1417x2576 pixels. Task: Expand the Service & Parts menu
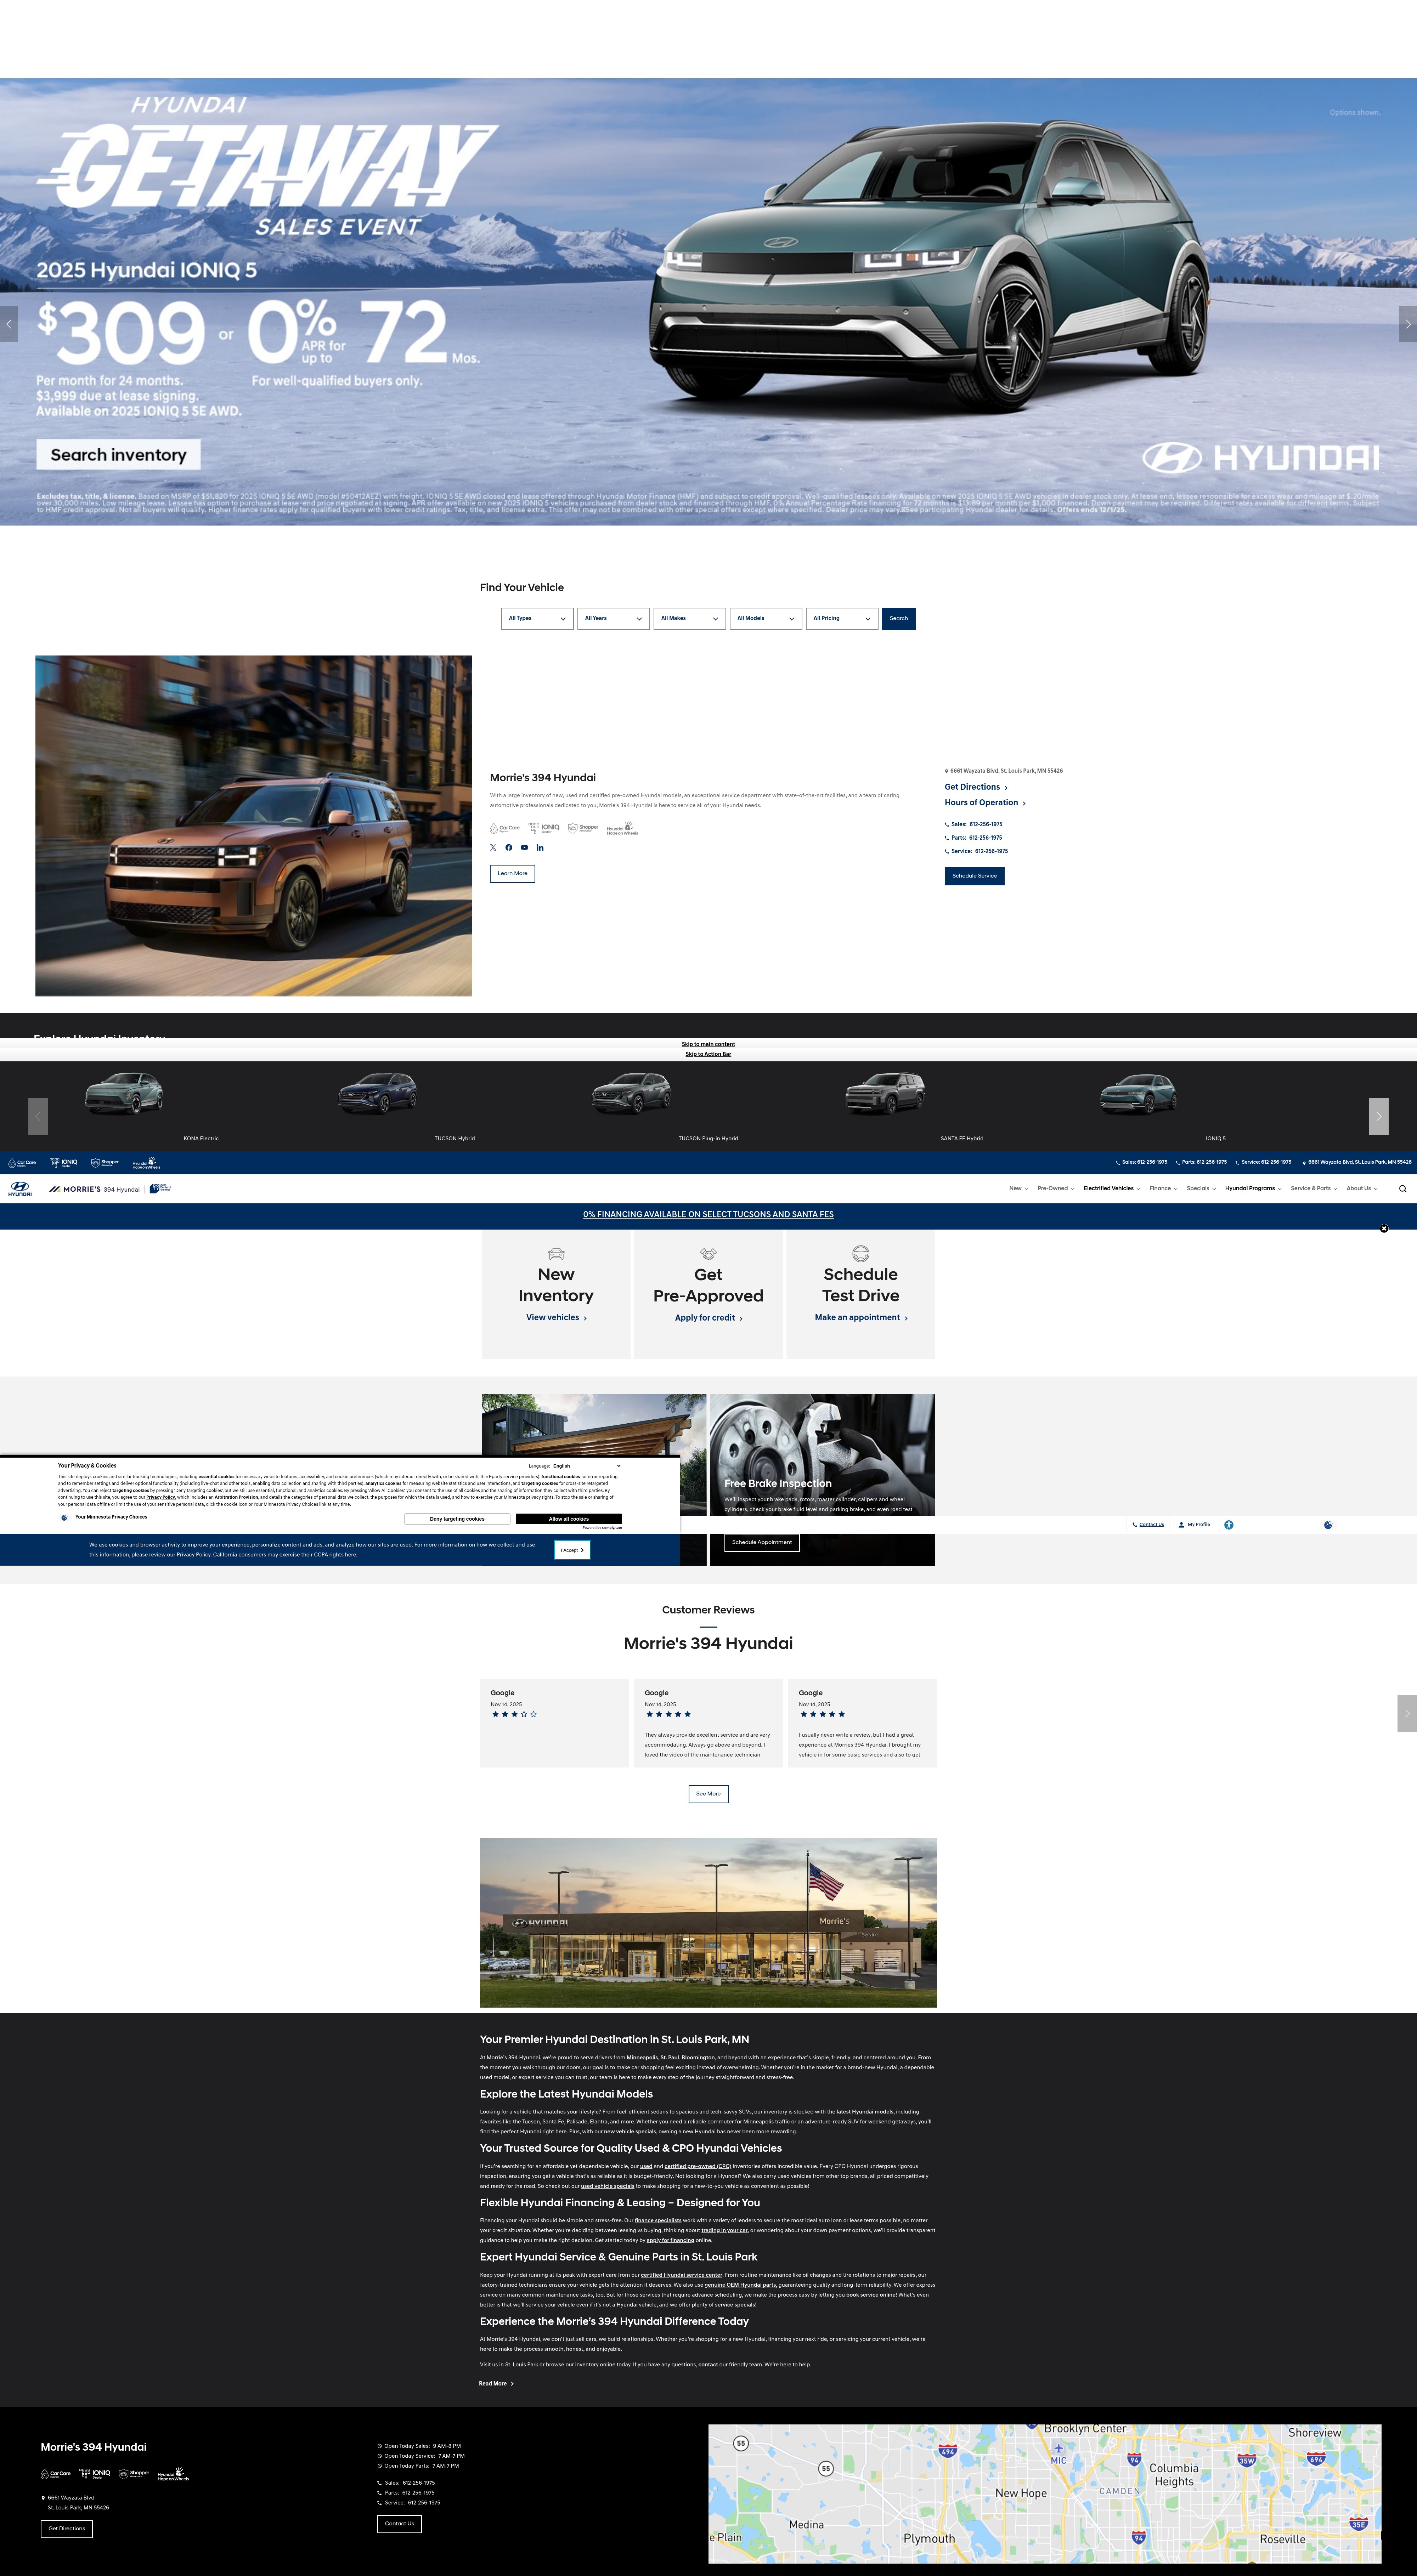(x=1314, y=1189)
